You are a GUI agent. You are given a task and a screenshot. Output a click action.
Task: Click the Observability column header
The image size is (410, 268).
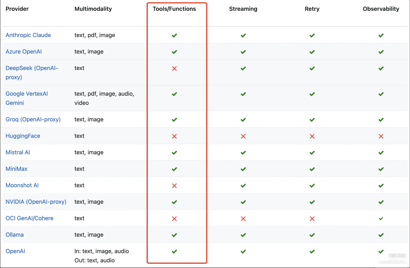pos(381,9)
